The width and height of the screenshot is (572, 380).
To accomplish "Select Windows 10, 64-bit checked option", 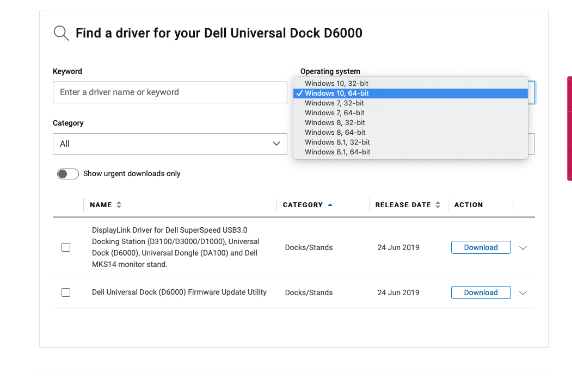I will click(x=336, y=94).
